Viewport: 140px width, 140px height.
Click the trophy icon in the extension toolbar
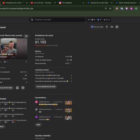tap(105, 20)
